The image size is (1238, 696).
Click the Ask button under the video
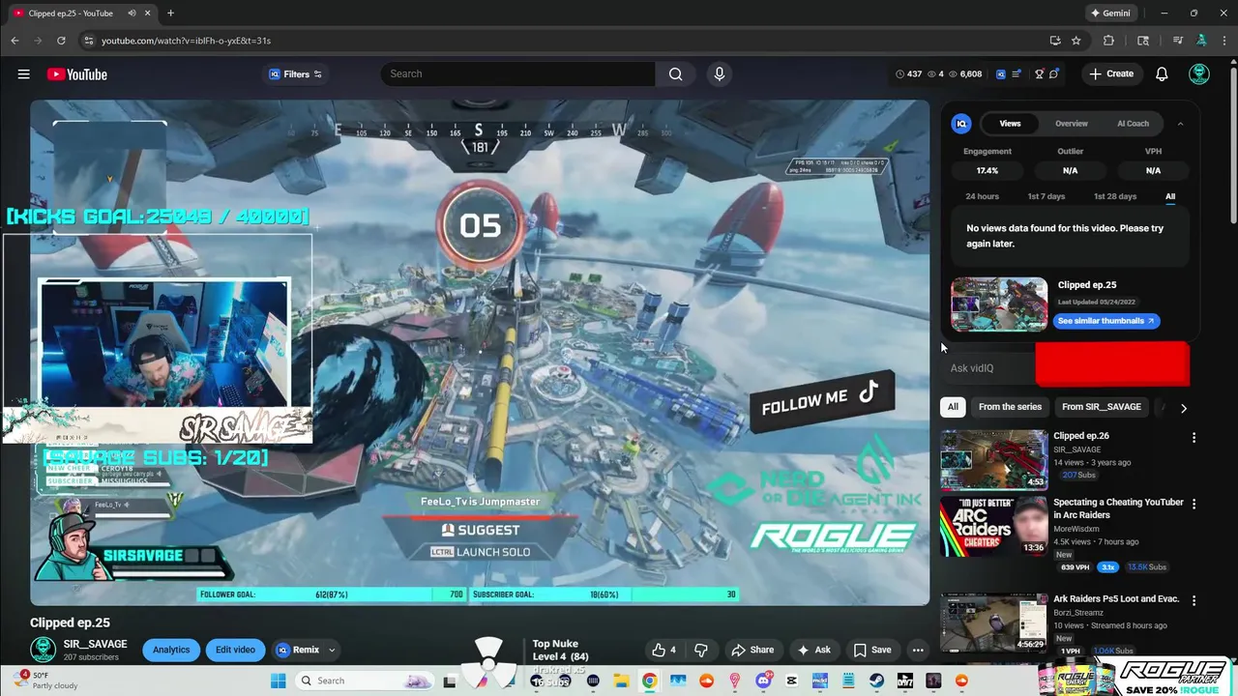point(813,650)
